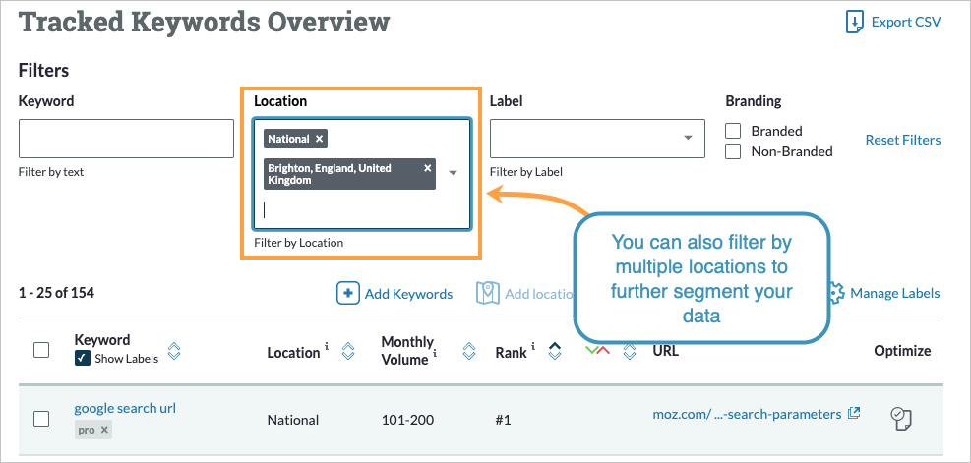The image size is (971, 463).
Task: Click the Manage Labels gear icon
Action: [x=836, y=293]
